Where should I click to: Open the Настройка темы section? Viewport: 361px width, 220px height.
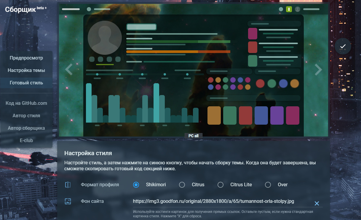tap(26, 70)
